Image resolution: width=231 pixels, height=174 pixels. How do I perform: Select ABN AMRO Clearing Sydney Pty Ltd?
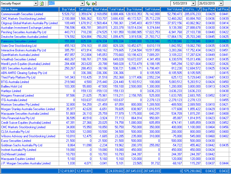pos(24,73)
